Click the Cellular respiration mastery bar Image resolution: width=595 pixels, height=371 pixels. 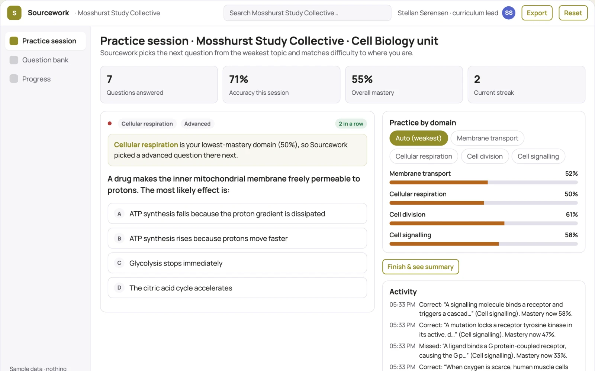(x=483, y=203)
